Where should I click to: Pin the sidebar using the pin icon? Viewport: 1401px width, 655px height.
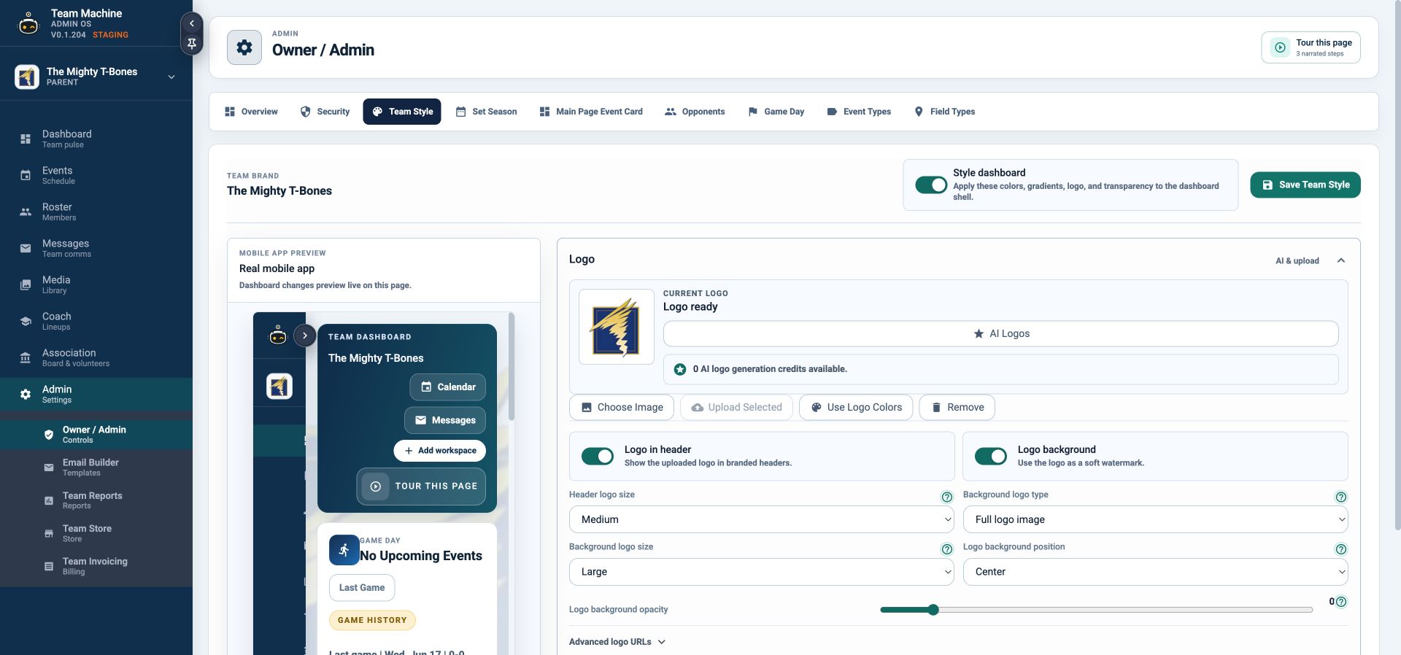(191, 44)
